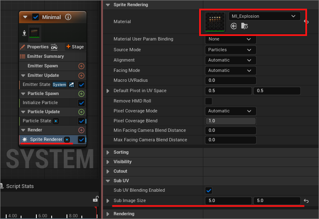Viewport: 319px width, 219px height.
Task: Click the Pixel Coverage Blend slider field
Action: tap(230, 121)
